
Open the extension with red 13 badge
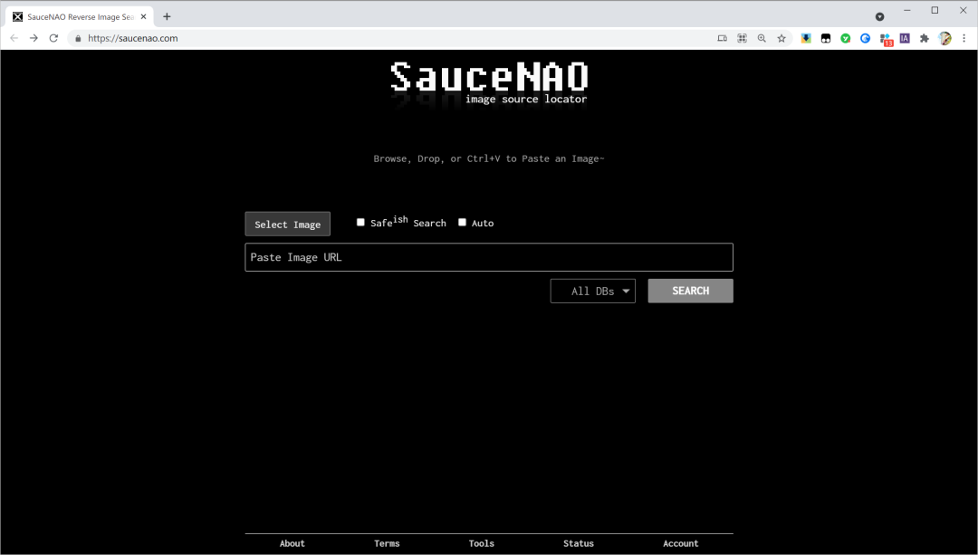pyautogui.click(x=886, y=39)
